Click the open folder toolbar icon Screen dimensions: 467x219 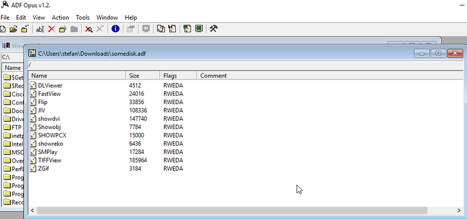pyautogui.click(x=14, y=29)
